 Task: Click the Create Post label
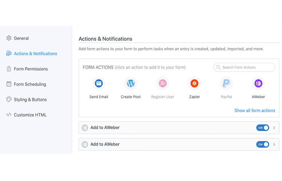[131, 97]
